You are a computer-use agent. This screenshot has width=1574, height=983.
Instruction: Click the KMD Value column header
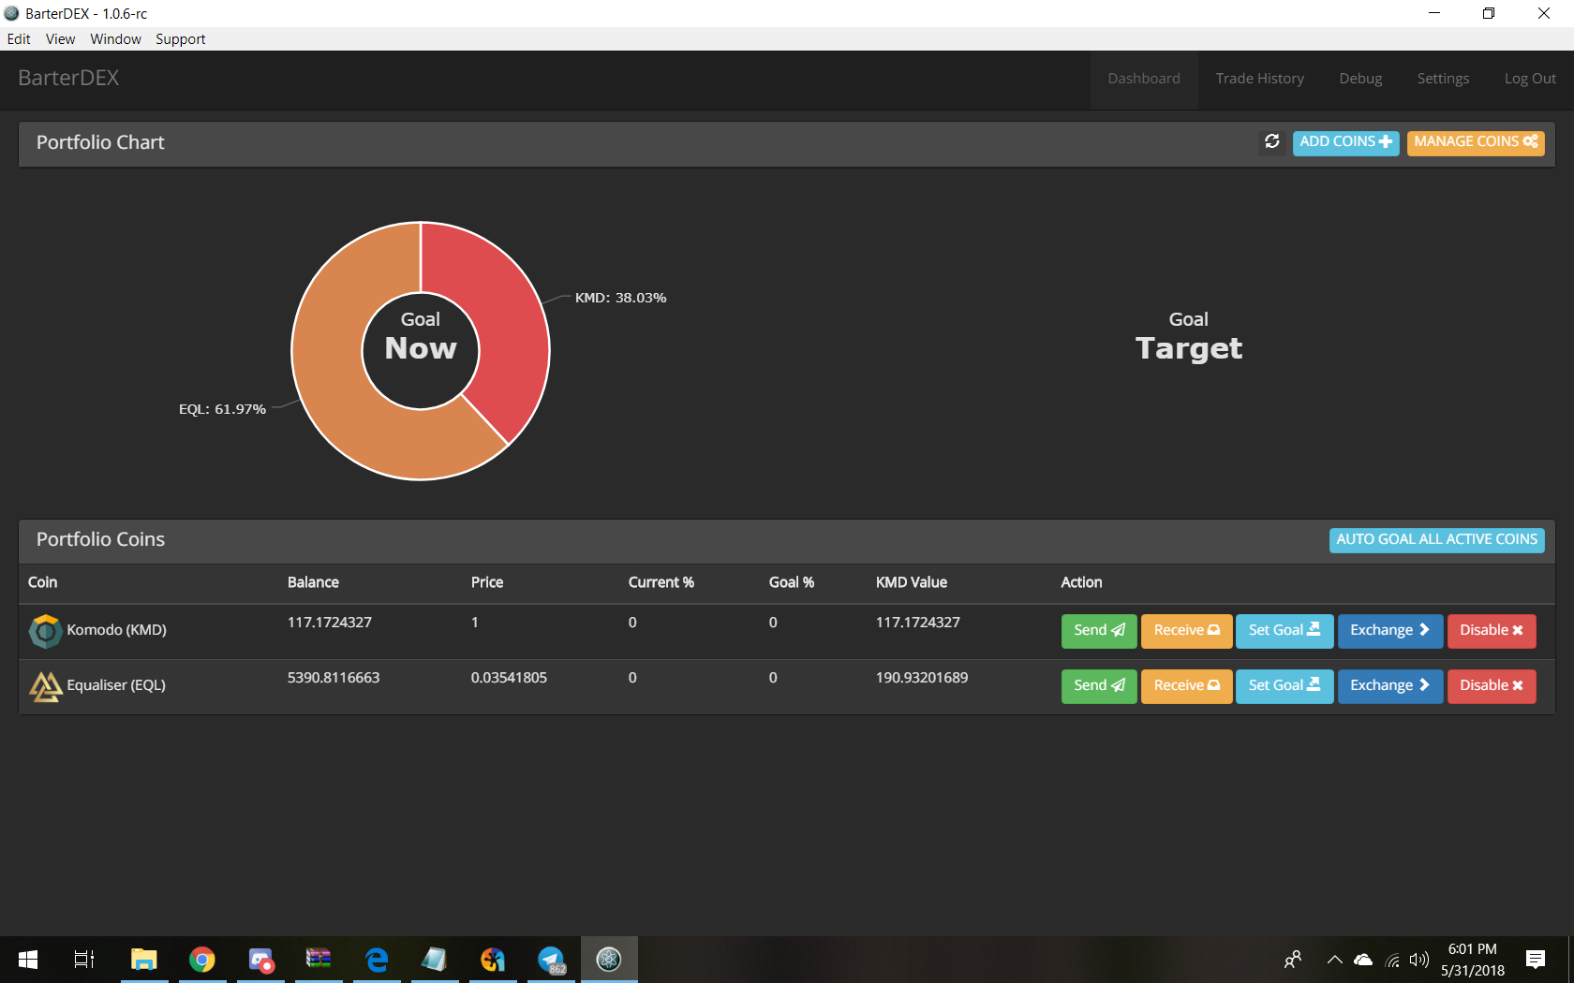(912, 582)
